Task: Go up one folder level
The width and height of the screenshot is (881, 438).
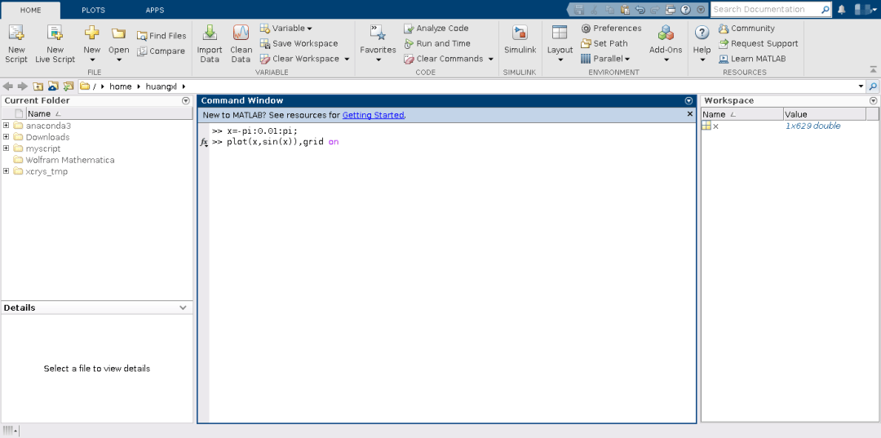Action: pyautogui.click(x=38, y=86)
